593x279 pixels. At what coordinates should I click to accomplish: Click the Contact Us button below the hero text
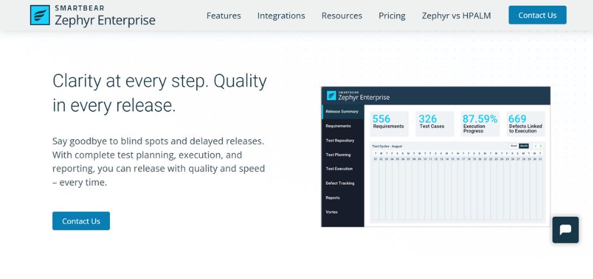(x=81, y=221)
